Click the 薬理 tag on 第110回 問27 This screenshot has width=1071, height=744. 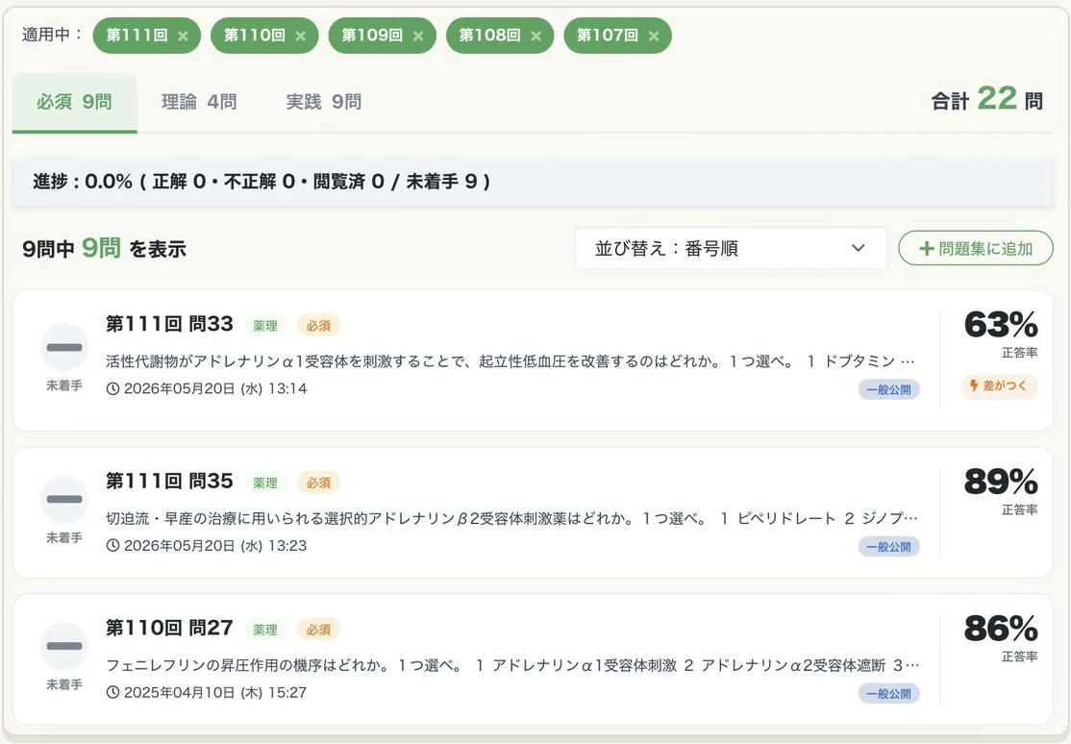[265, 630]
